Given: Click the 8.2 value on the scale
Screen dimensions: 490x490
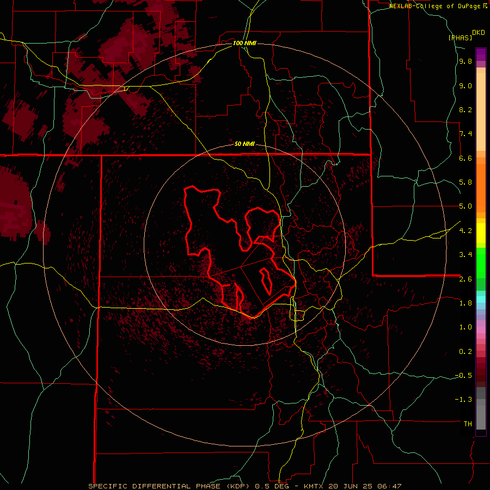Looking at the screenshot, I should tap(465, 109).
